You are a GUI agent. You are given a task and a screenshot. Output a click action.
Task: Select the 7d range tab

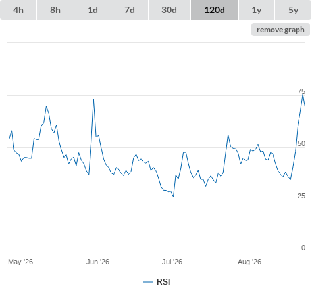tap(130, 10)
